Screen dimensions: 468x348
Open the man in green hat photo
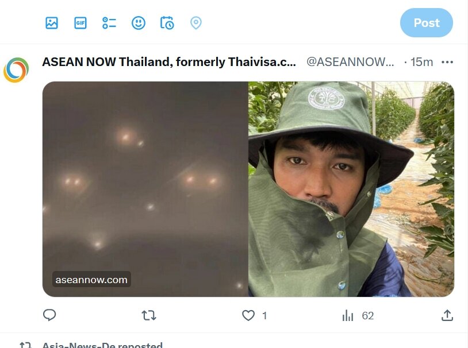click(351, 189)
